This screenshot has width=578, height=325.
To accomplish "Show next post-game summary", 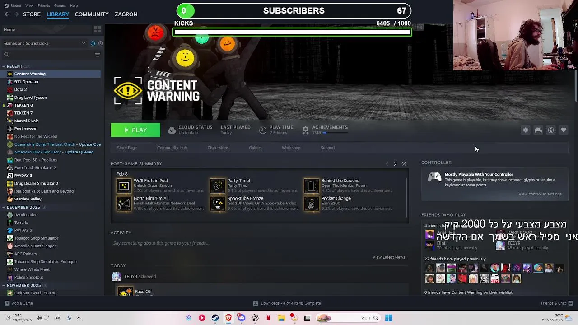I will pos(395,164).
